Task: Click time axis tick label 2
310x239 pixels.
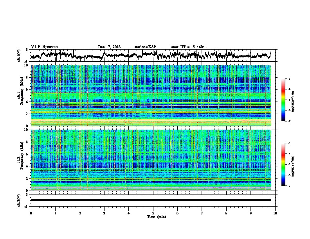Action: (80, 213)
